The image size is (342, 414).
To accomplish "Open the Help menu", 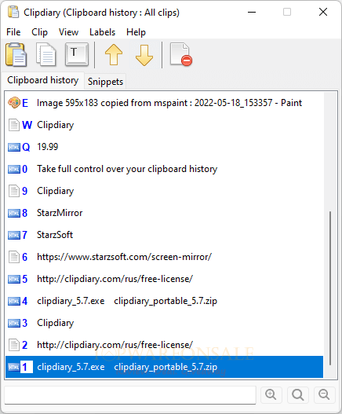I will [x=136, y=32].
